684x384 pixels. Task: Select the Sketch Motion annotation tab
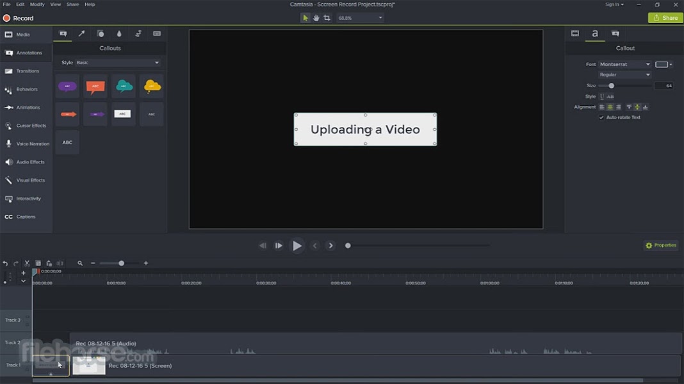(x=138, y=33)
